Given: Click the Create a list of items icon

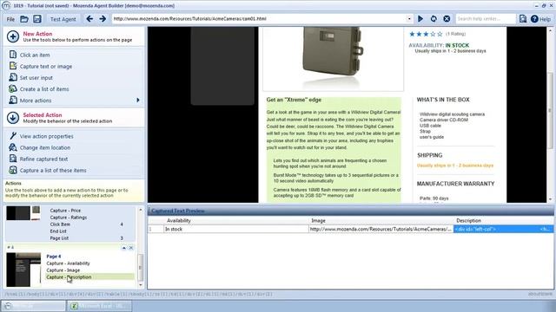Looking at the screenshot, I should point(13,88).
